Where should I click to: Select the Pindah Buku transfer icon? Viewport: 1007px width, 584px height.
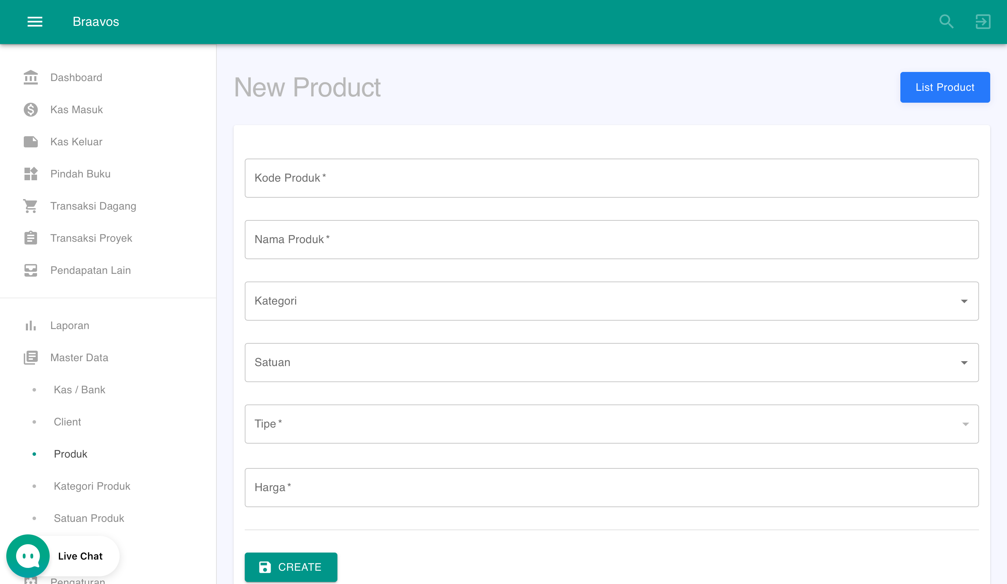30,174
